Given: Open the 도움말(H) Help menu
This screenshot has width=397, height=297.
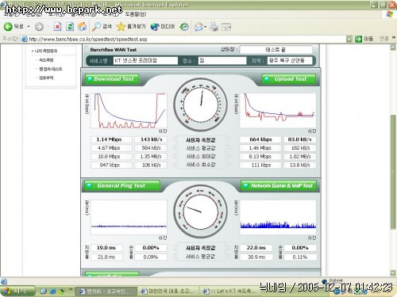Looking at the screenshot, I should click(135, 13).
